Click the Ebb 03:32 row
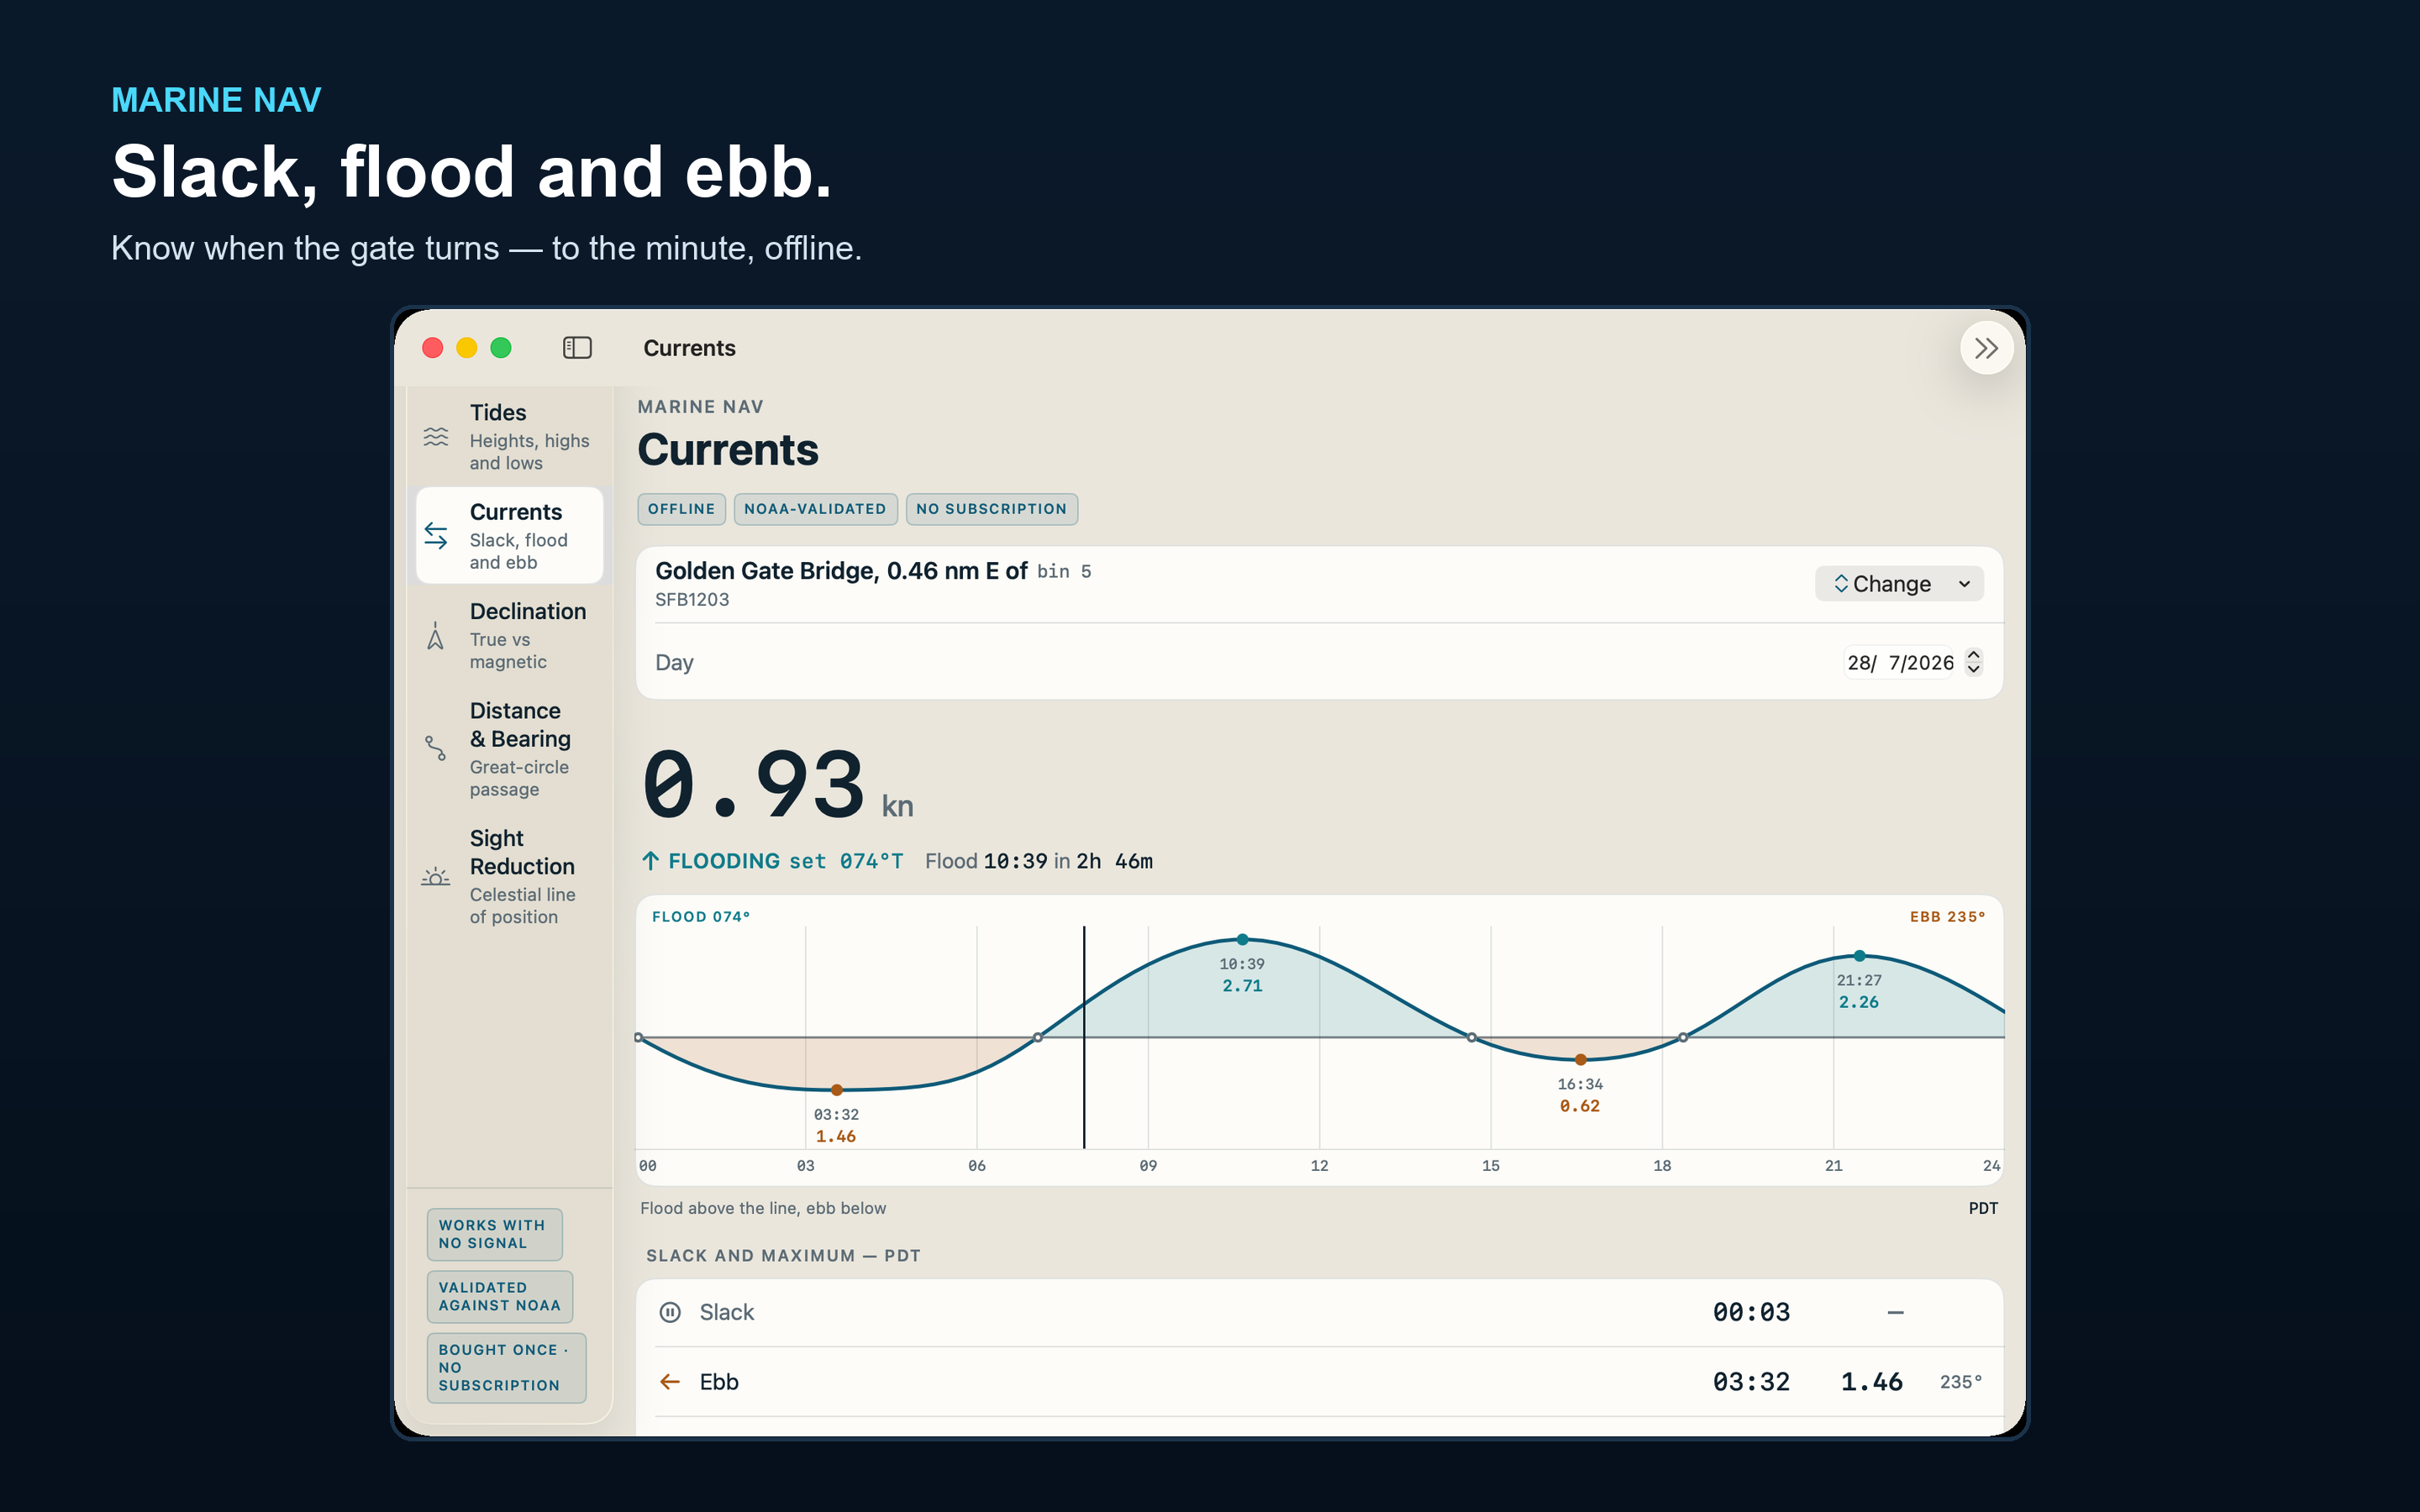Viewport: 2420px width, 1512px height. pos(1319,1382)
